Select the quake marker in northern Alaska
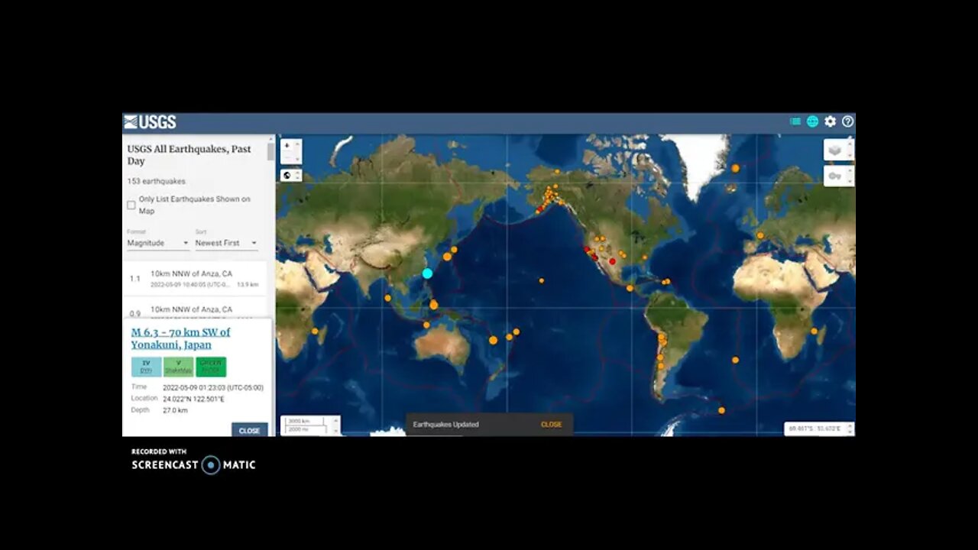The image size is (978, 550). tap(558, 171)
